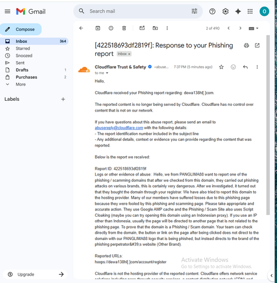The width and height of the screenshot is (277, 283).
Task: Print this email
Action: point(246,45)
